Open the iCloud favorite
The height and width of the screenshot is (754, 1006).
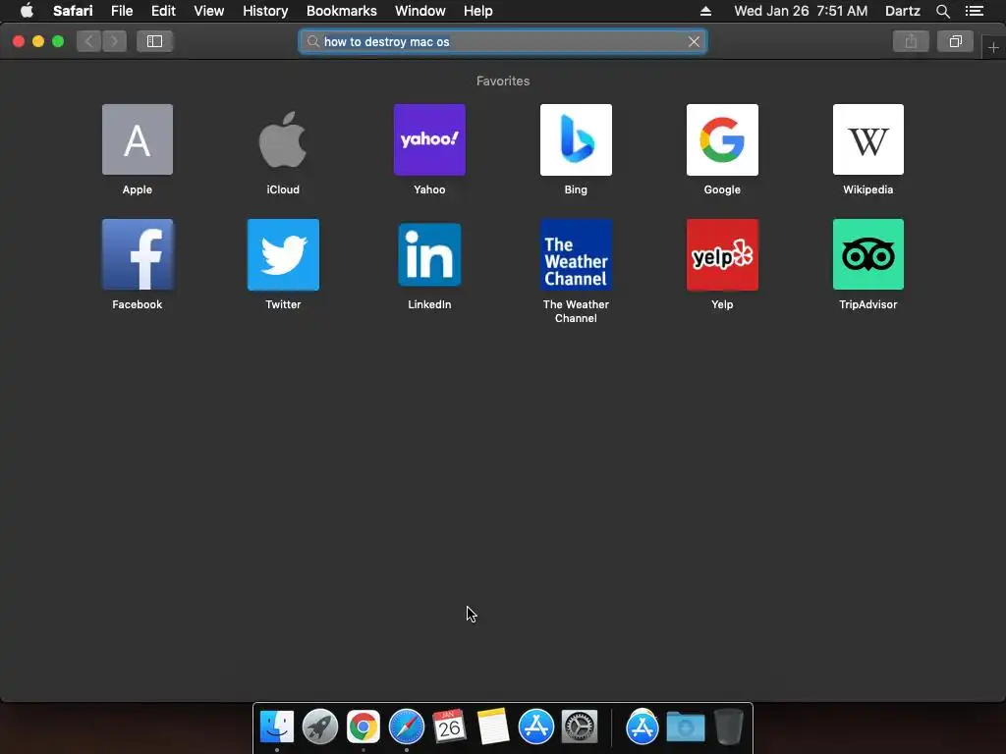click(283, 139)
